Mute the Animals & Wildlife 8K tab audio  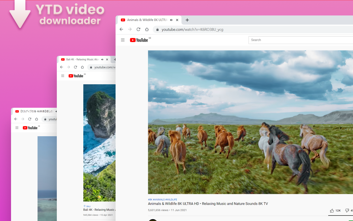(x=171, y=20)
